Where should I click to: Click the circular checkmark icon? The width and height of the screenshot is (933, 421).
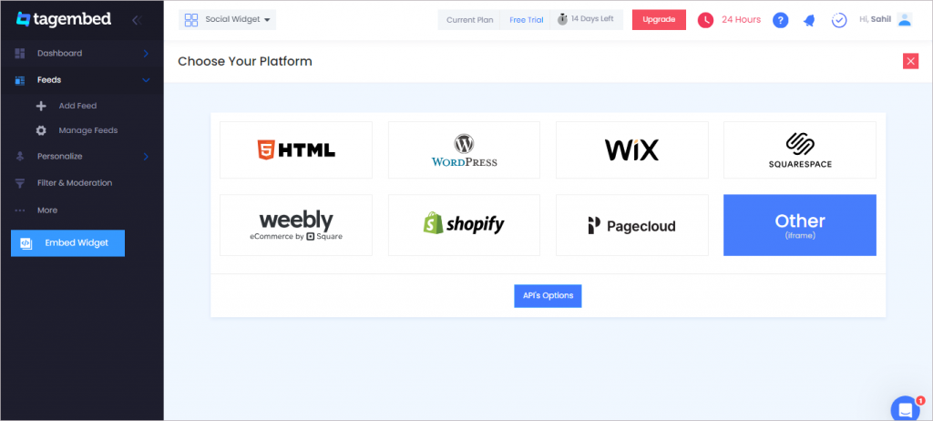839,20
